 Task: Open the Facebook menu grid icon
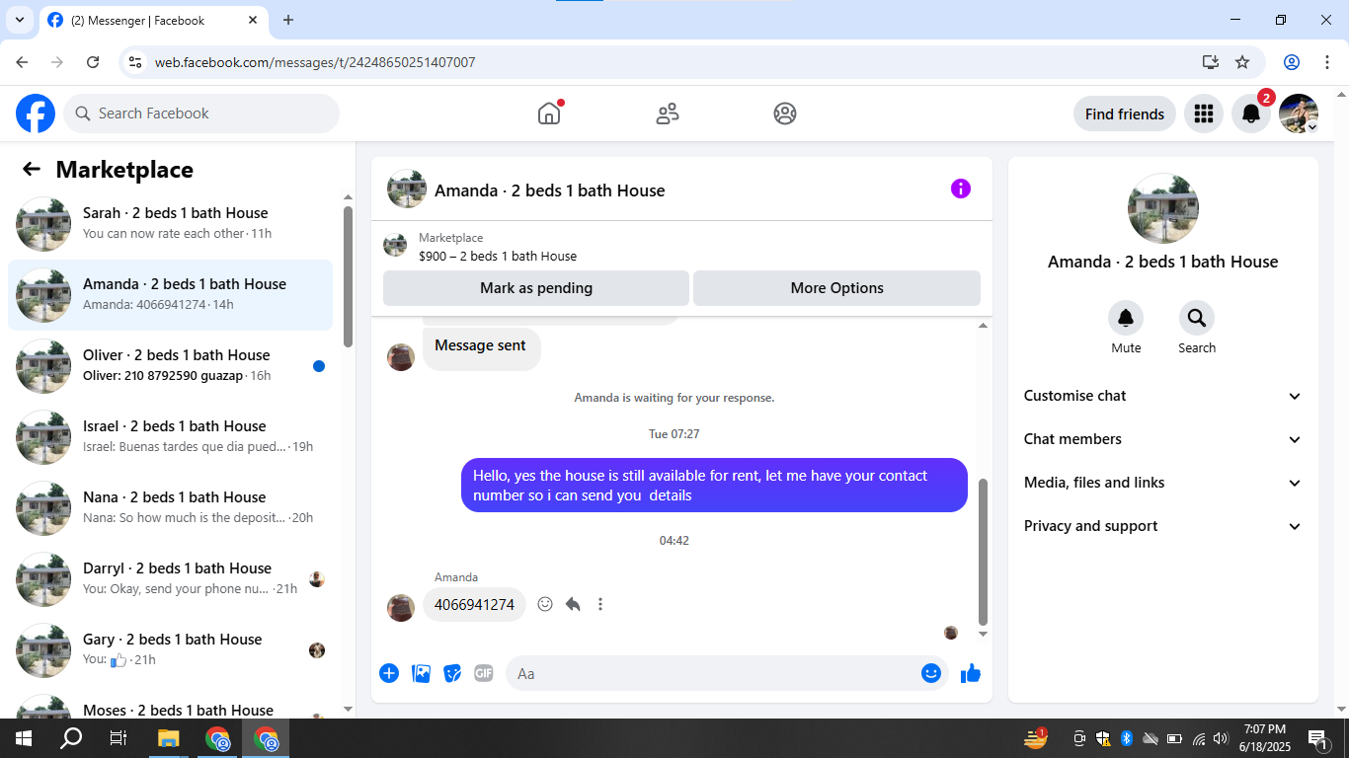coord(1204,114)
